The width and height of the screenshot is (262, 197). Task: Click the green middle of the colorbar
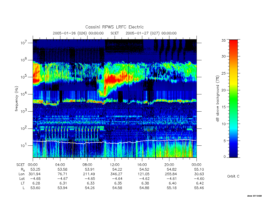pyautogui.click(x=233, y=101)
